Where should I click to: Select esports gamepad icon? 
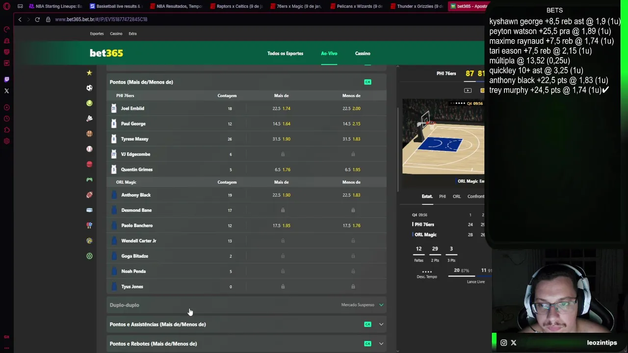tap(89, 179)
